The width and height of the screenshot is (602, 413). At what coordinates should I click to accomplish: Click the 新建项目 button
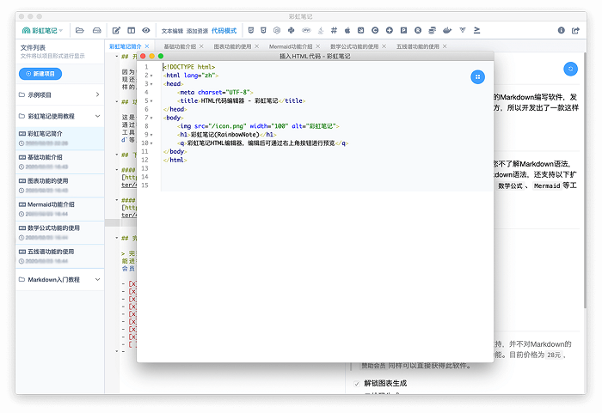(40, 74)
